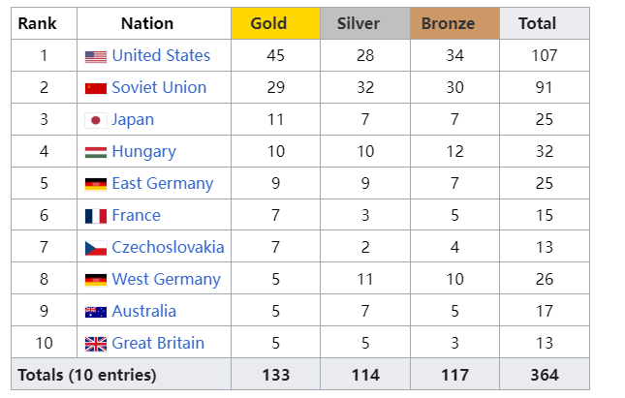Screen dimensions: 625x398
Task: Click the Australia flag icon
Action: tap(95, 312)
